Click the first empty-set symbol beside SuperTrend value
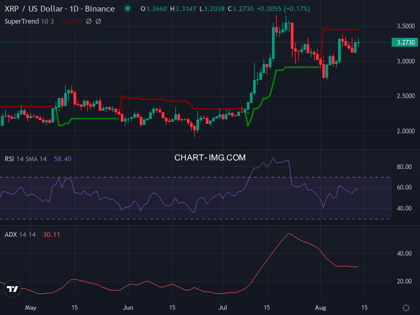Screen dimensions: 420x315 pos(89,22)
